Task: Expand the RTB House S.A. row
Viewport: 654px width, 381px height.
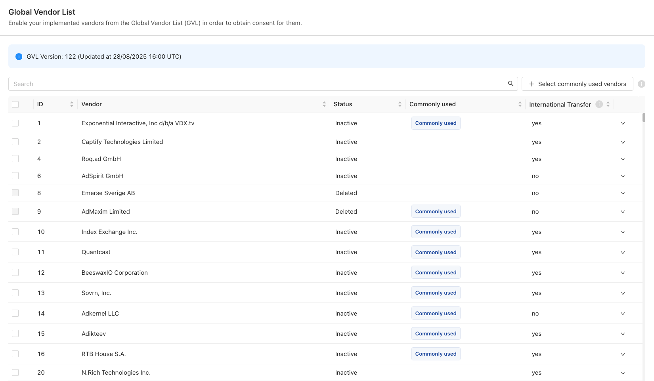Action: point(623,354)
